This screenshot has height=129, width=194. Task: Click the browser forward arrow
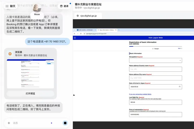tap(78, 34)
